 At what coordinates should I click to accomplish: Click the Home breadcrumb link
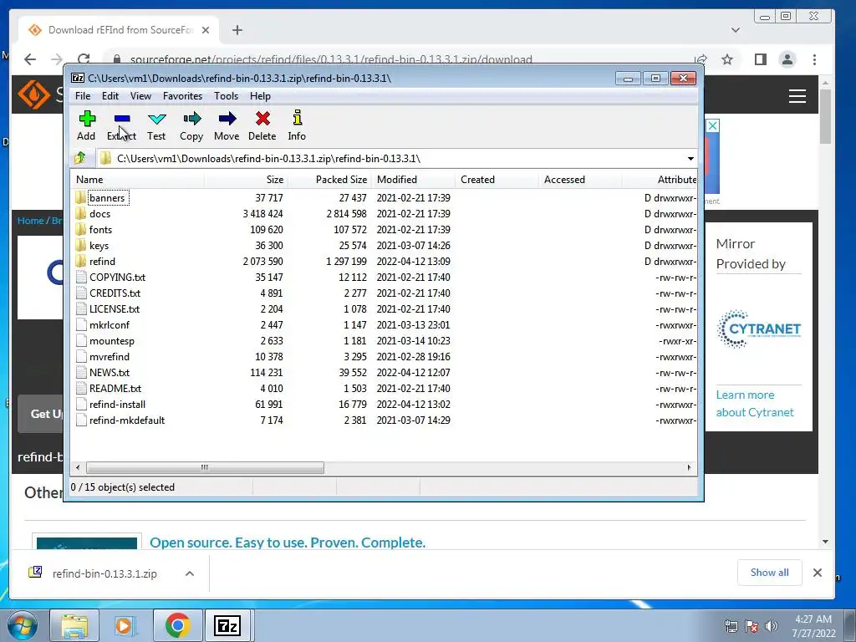[x=30, y=221]
